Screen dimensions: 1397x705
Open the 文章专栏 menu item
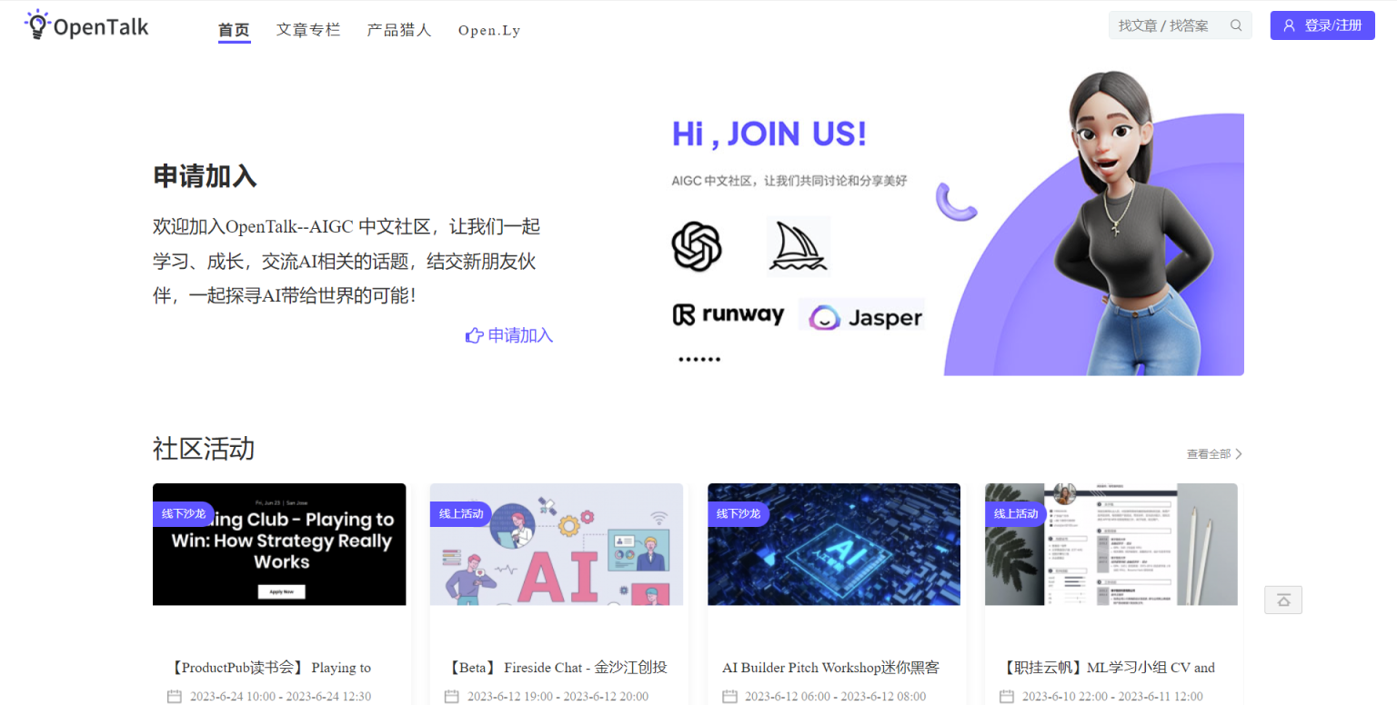click(308, 30)
